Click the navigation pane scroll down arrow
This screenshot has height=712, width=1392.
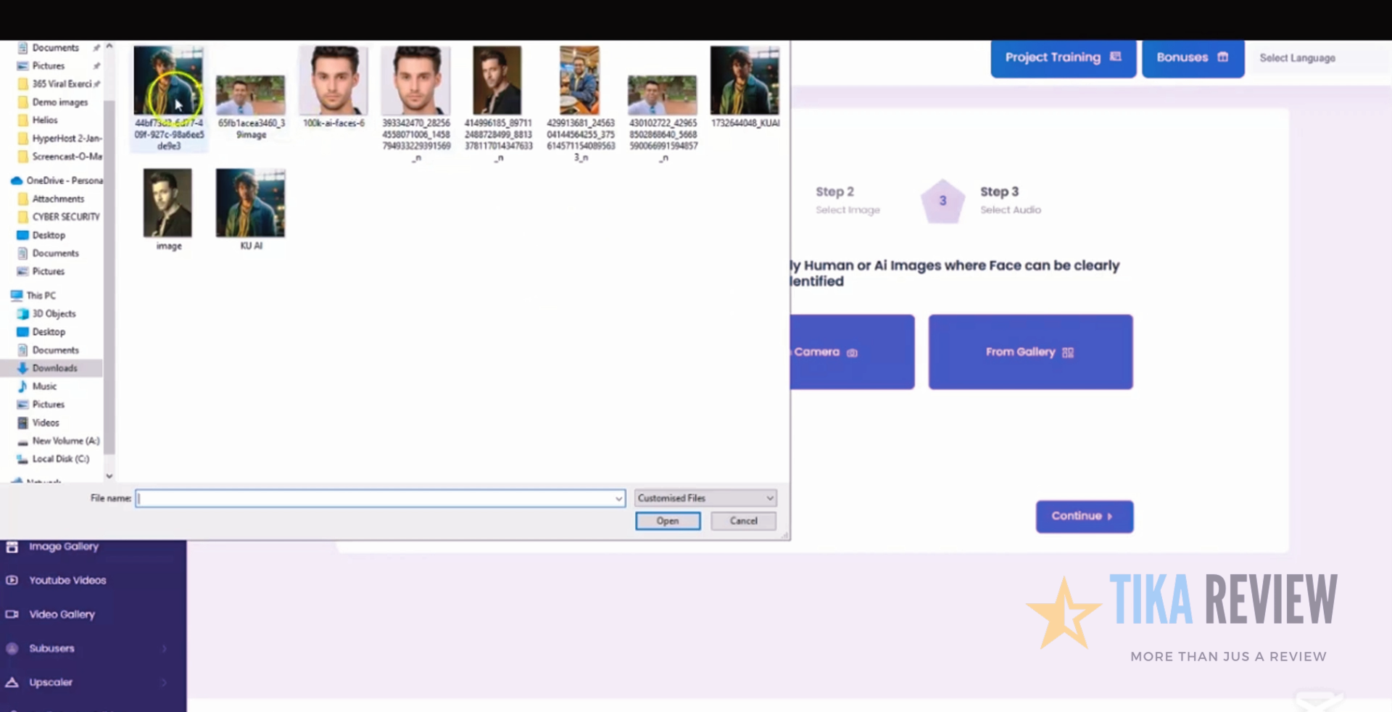[x=109, y=476]
